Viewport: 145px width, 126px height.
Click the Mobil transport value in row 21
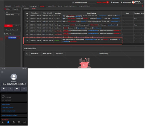[136, 25]
